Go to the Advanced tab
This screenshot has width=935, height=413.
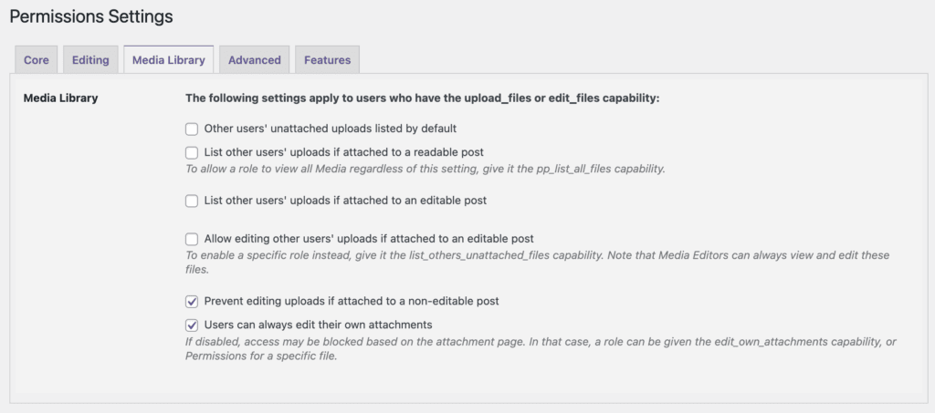point(254,60)
